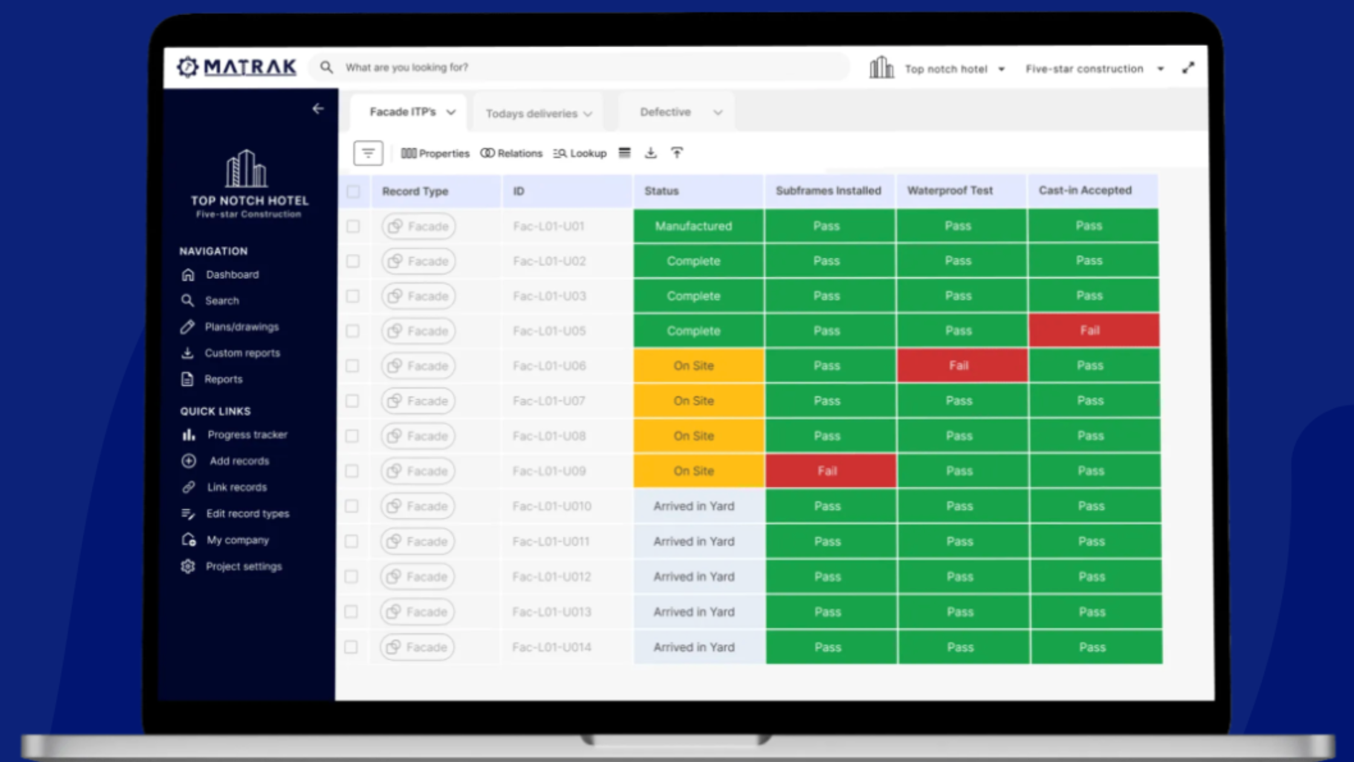Click the red Fail cell for Fac-L01-U05
The height and width of the screenshot is (762, 1354).
1094,331
